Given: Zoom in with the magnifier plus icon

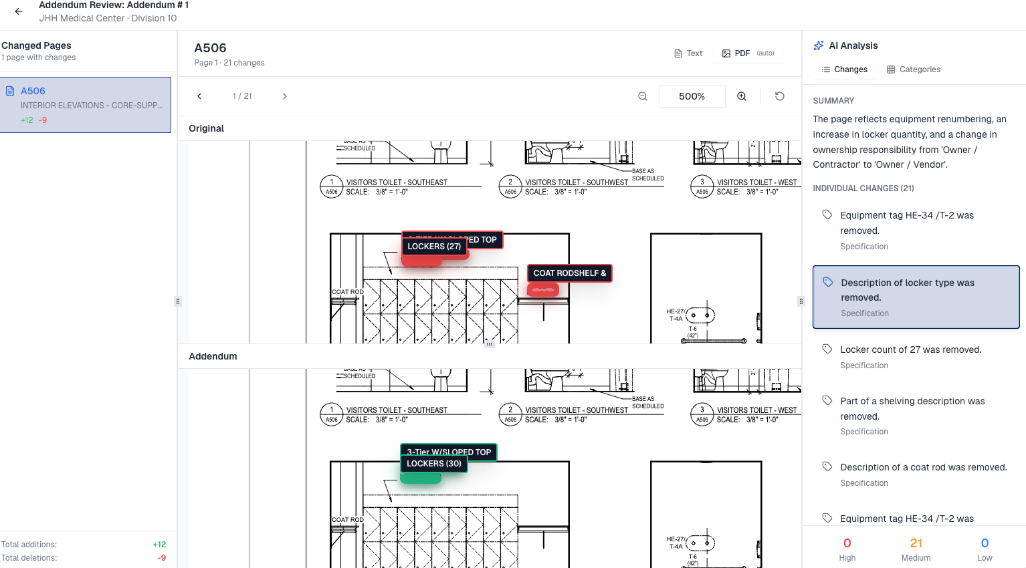Looking at the screenshot, I should click(742, 96).
